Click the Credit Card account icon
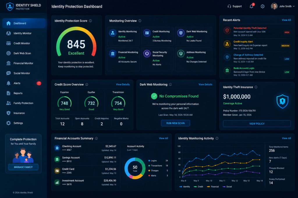This screenshot has width=298, height=198. click(x=57, y=171)
